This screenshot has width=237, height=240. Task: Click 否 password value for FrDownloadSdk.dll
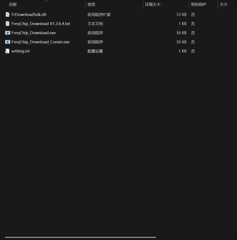pyautogui.click(x=193, y=15)
